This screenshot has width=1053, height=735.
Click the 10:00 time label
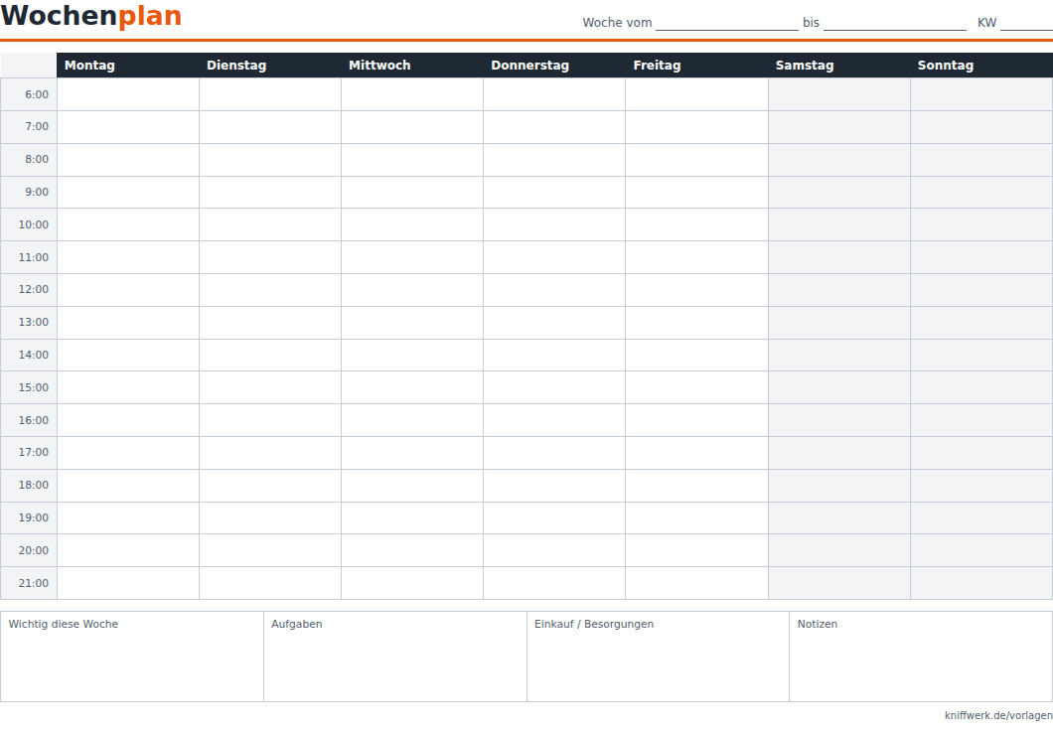tap(34, 224)
